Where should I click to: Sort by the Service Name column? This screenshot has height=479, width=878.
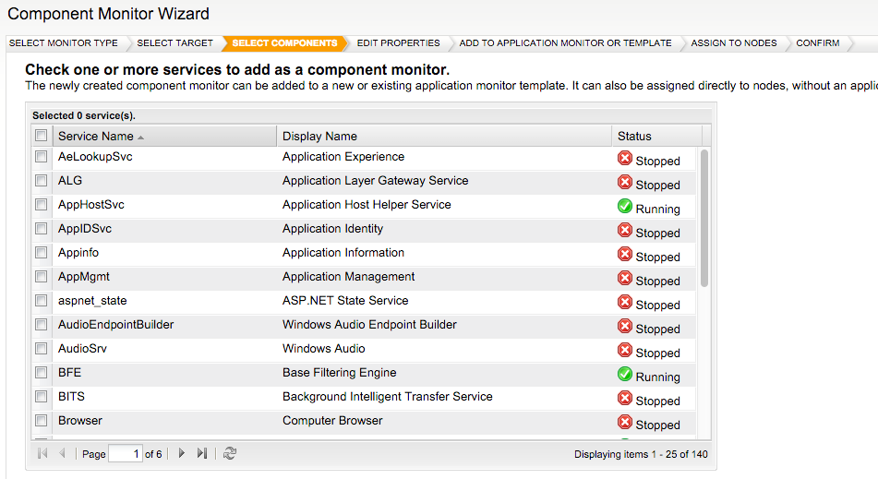click(96, 137)
